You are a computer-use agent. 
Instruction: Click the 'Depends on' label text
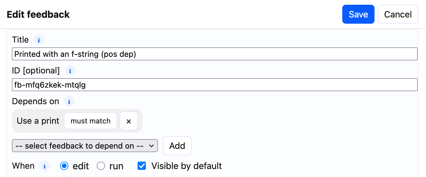point(35,102)
